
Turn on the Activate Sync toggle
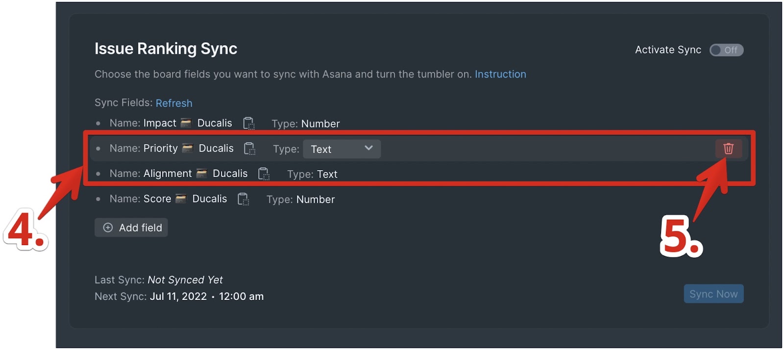[726, 50]
